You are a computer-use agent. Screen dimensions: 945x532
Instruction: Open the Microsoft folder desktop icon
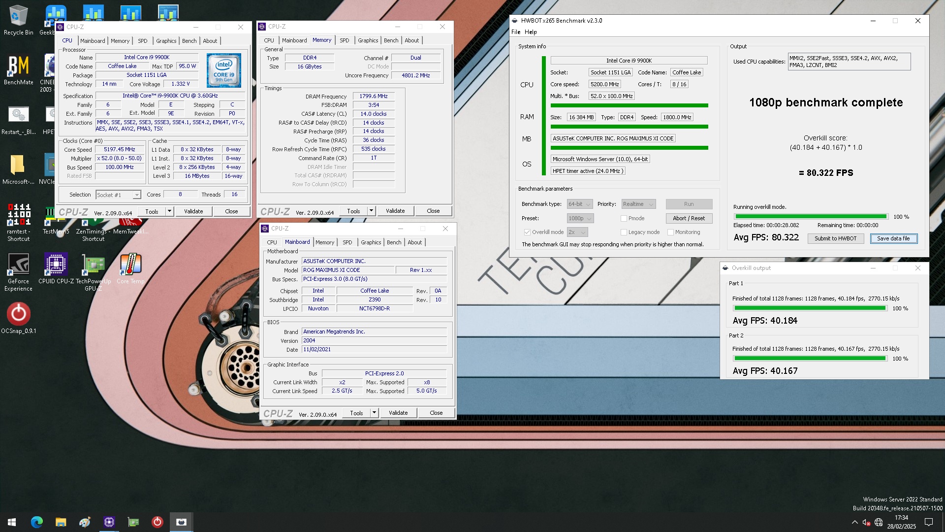(x=18, y=169)
